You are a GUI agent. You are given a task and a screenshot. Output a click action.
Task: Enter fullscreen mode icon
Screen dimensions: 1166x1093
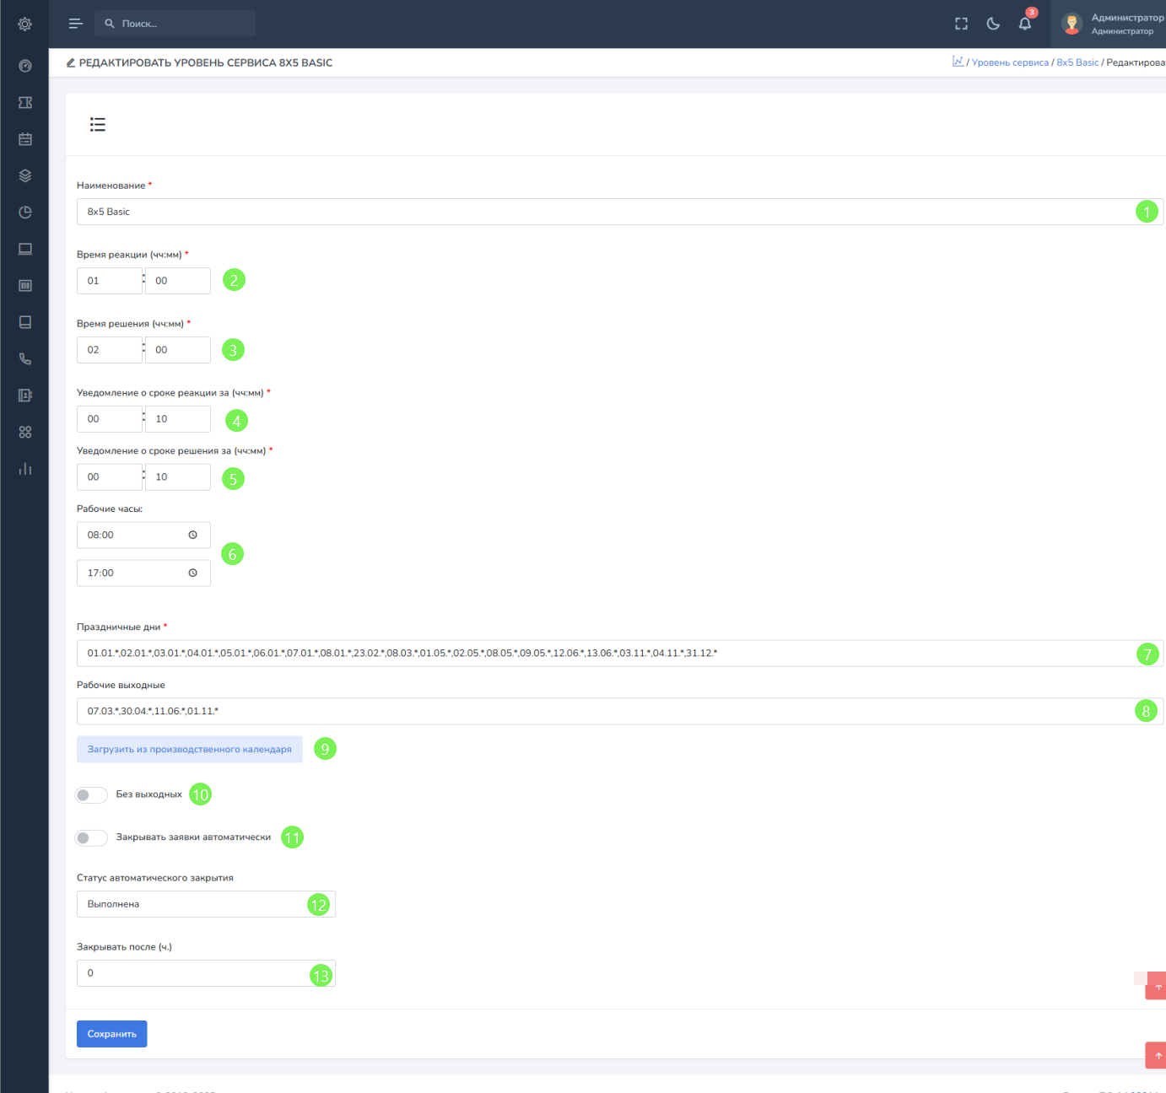[x=961, y=24]
